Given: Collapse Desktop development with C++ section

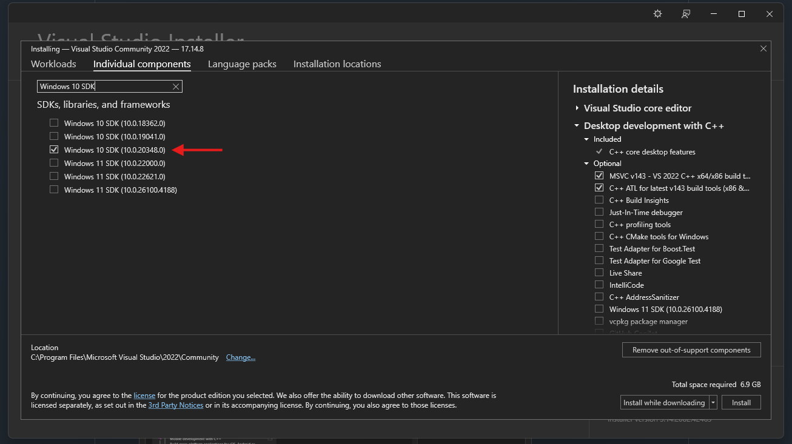Looking at the screenshot, I should [x=577, y=126].
